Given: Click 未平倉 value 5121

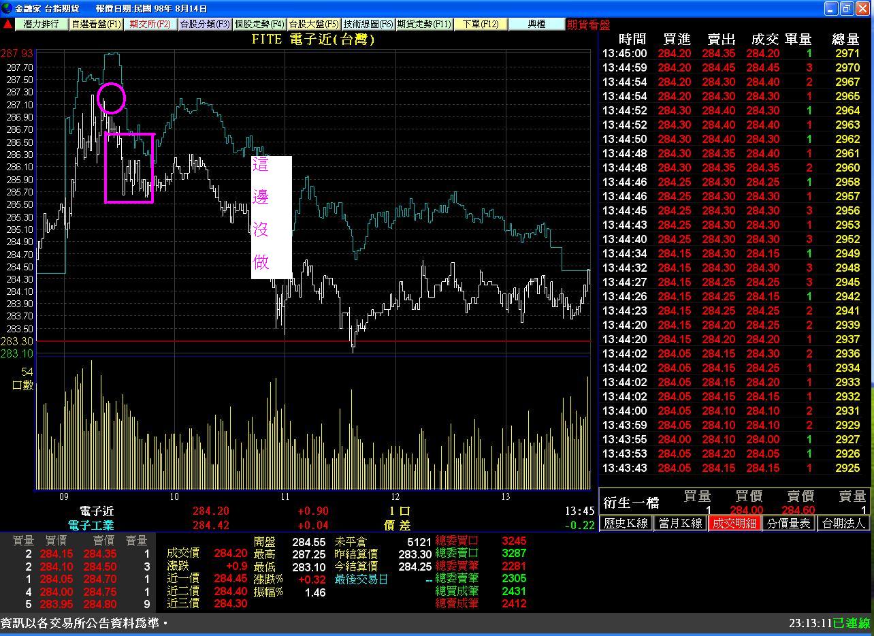Looking at the screenshot, I should click(x=419, y=542).
